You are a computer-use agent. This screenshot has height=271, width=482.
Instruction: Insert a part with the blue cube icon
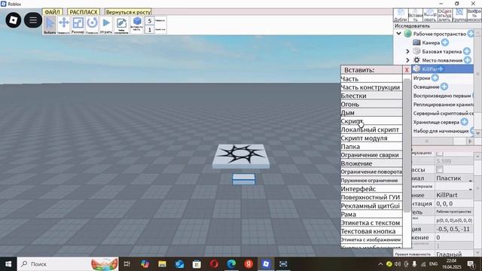[137, 25]
